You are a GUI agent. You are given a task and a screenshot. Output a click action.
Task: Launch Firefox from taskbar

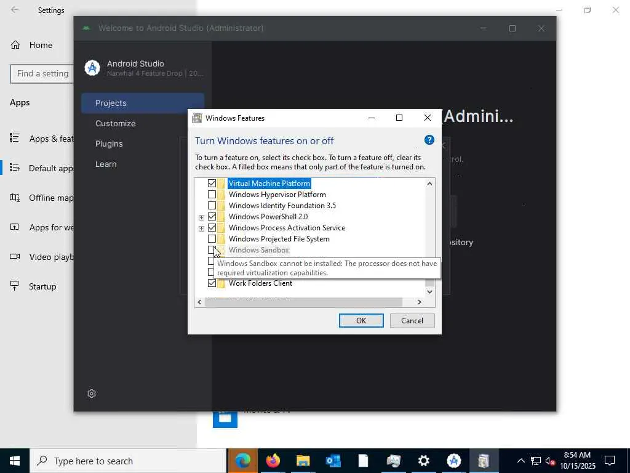[273, 461]
